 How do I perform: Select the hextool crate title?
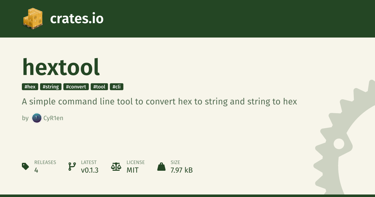61,67
